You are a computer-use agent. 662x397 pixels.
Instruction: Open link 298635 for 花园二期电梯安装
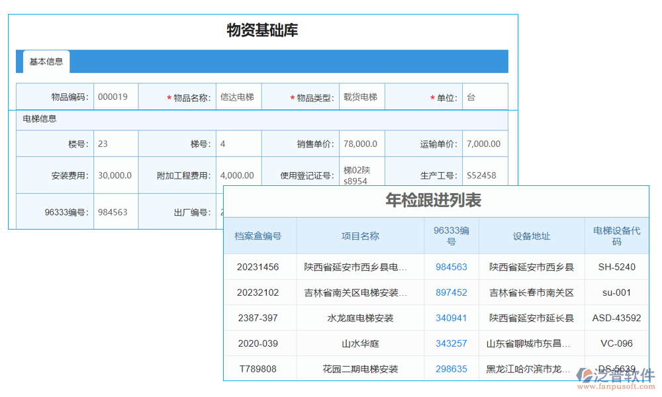(451, 369)
